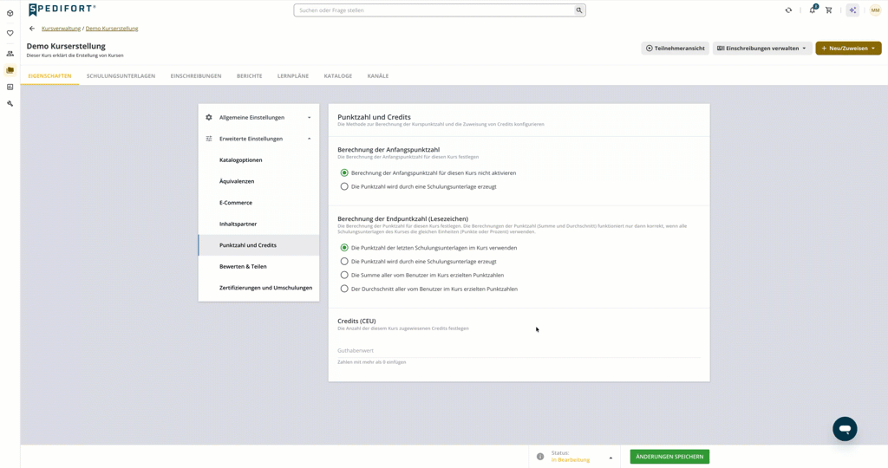Open the cube icon in left sidebar
Screen dimensions: 888x468
coord(10,13)
